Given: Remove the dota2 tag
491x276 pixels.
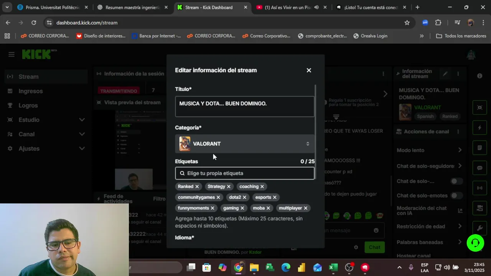Looking at the screenshot, I should click(x=244, y=197).
